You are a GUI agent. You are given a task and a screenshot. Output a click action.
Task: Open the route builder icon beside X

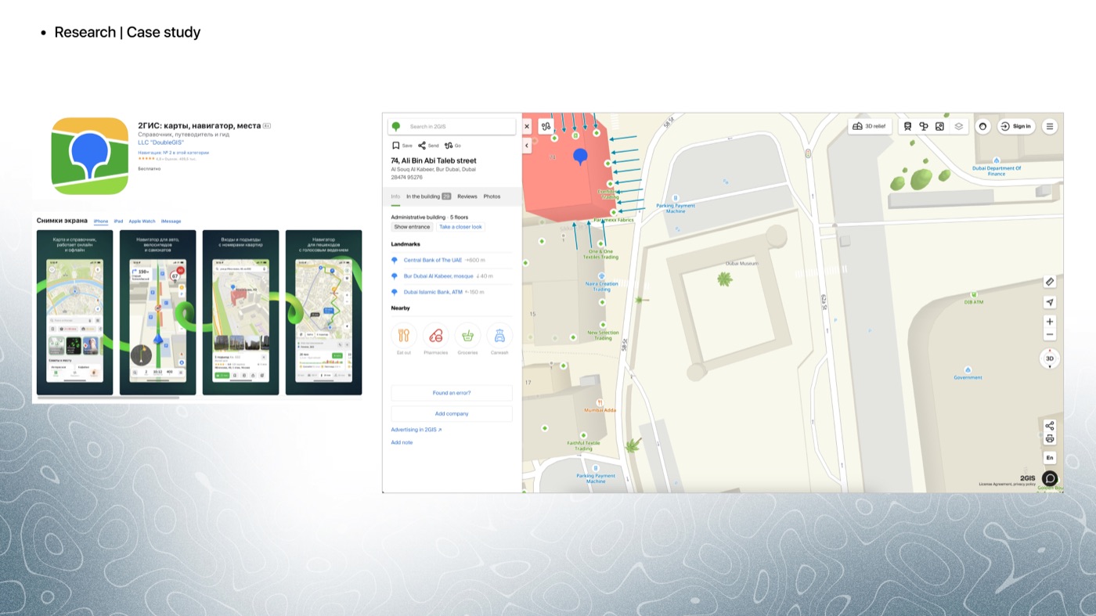[x=546, y=126]
